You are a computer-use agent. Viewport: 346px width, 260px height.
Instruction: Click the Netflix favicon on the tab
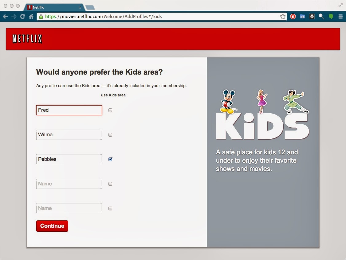click(29, 7)
